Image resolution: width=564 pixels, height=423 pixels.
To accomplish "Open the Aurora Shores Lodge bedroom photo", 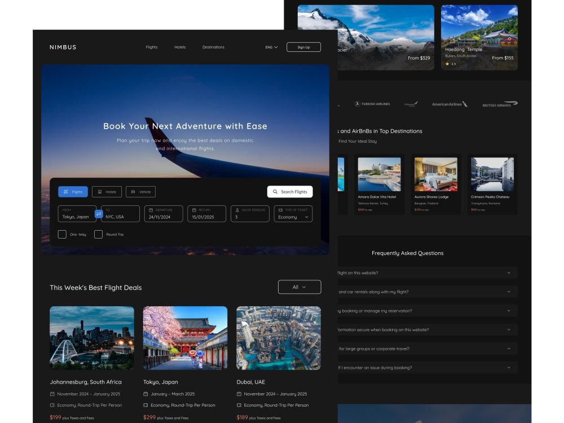I will (436, 174).
